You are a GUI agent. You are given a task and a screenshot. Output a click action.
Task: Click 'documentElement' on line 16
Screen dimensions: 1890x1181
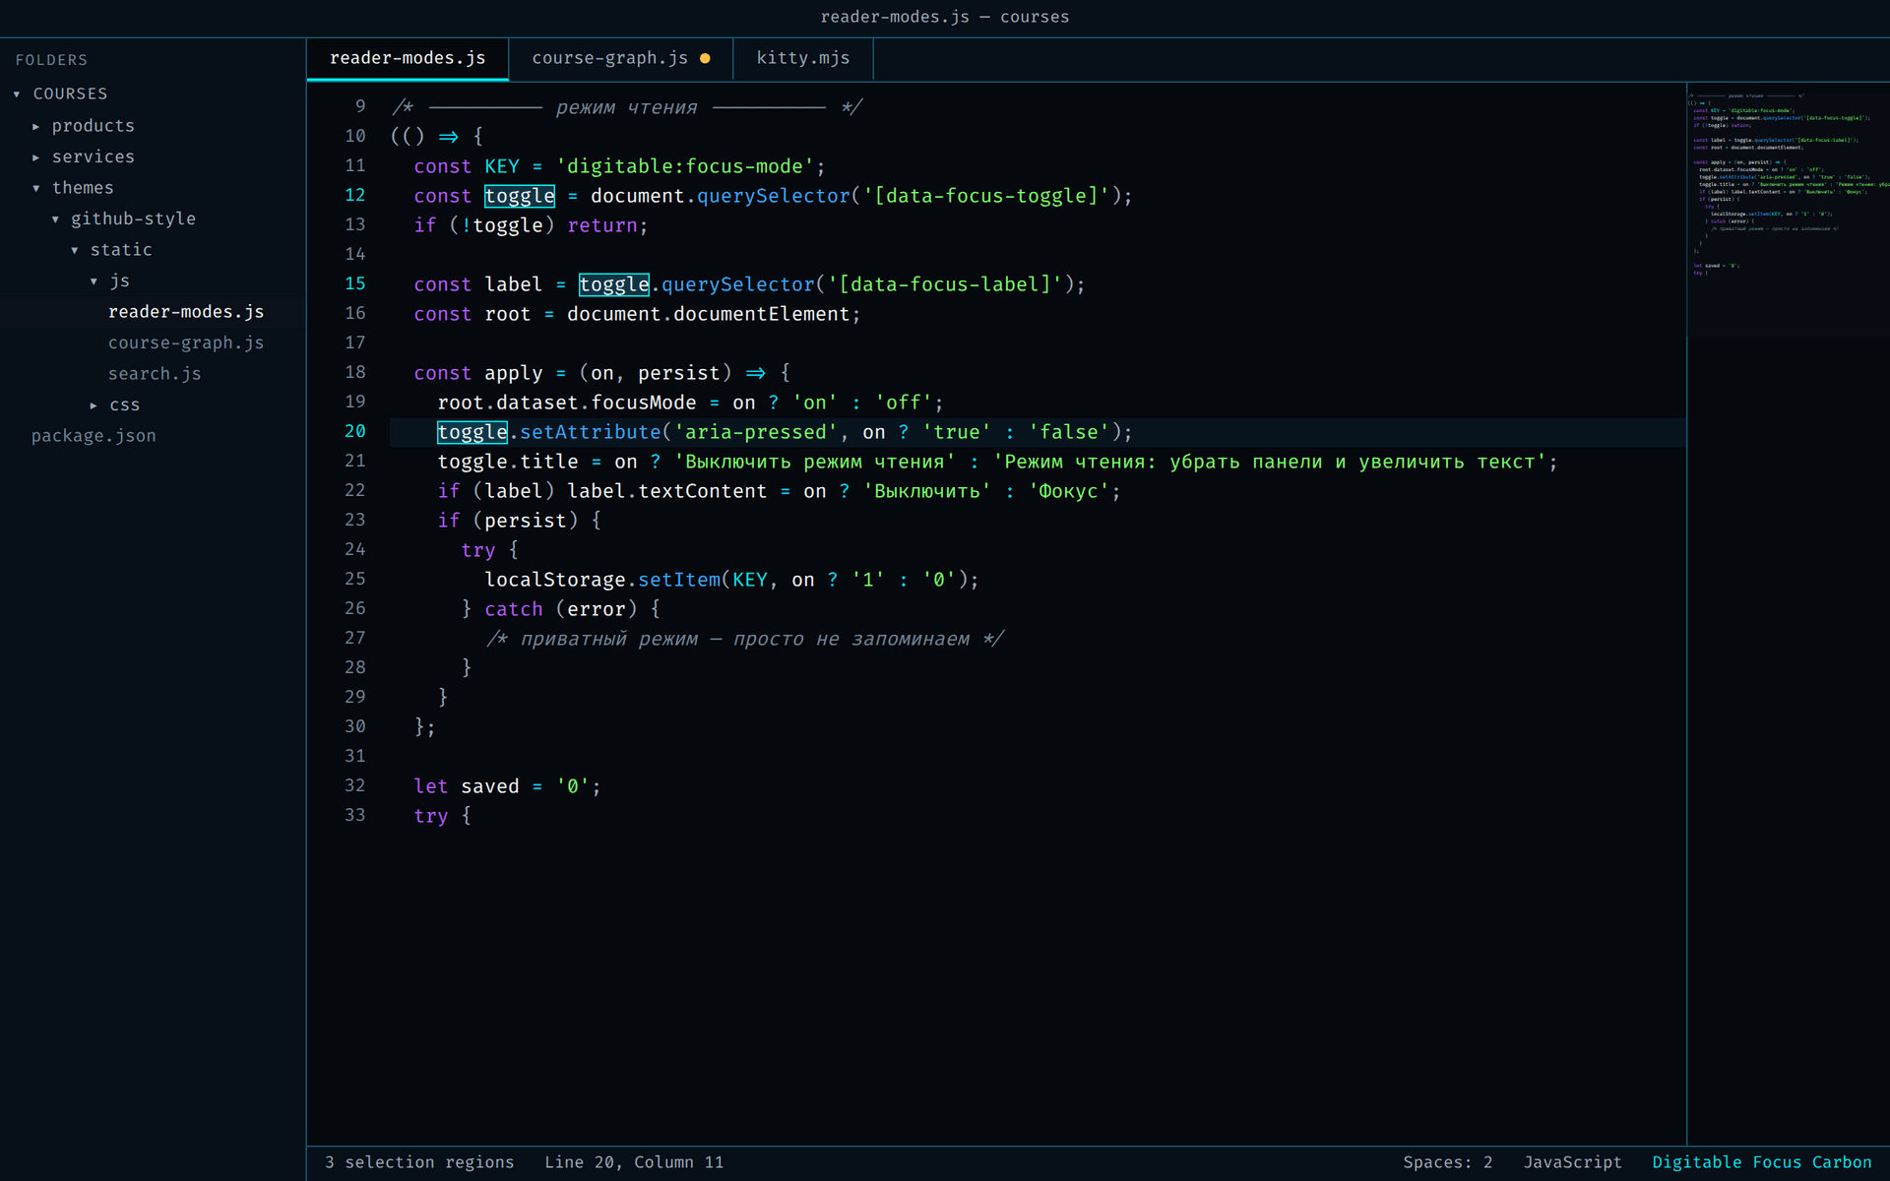click(762, 314)
